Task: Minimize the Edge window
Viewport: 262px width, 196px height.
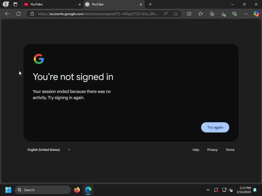Action: pyautogui.click(x=232, y=4)
